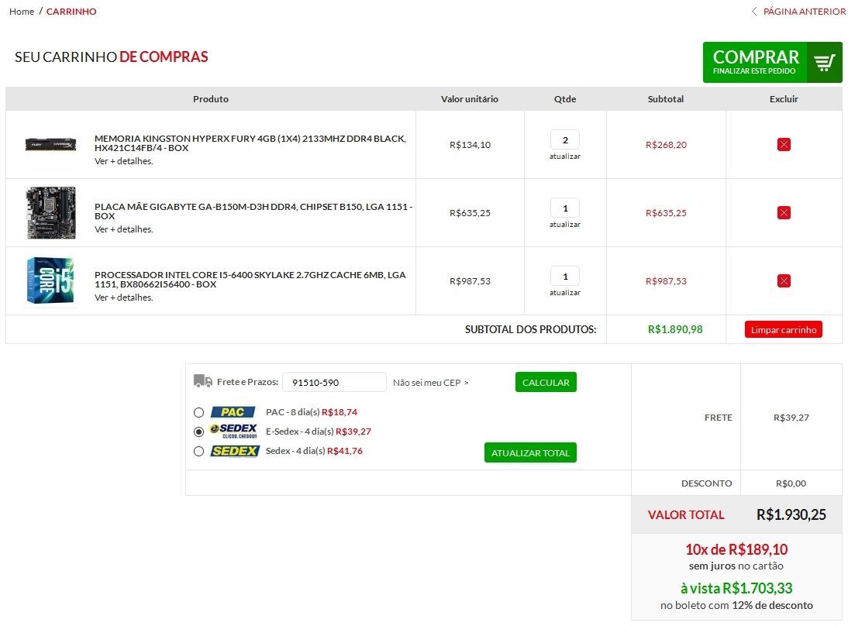
Task: Open Intel Core i5 box image
Action: pos(51,280)
